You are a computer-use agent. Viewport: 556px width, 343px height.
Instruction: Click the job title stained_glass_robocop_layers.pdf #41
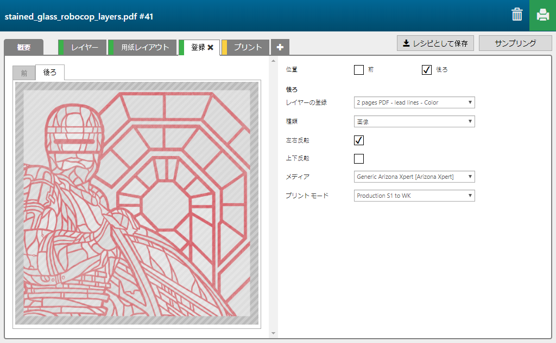[x=79, y=16]
